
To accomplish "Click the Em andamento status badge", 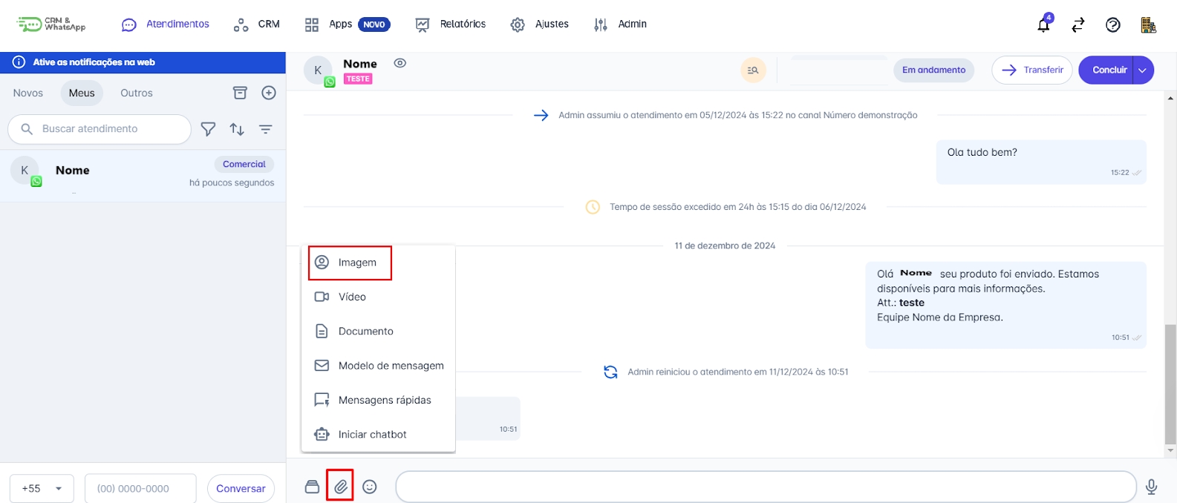I will (933, 70).
